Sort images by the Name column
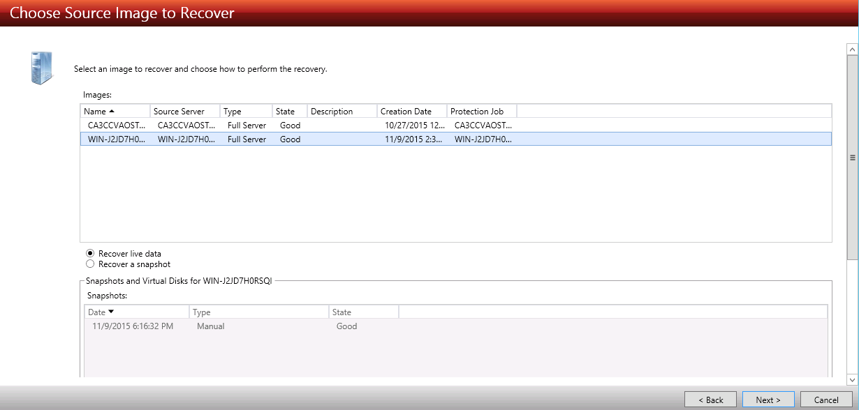 point(115,112)
